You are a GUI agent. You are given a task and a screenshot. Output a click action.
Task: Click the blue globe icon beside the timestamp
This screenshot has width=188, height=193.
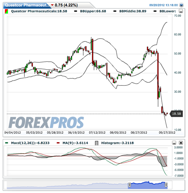(x=181, y=5)
